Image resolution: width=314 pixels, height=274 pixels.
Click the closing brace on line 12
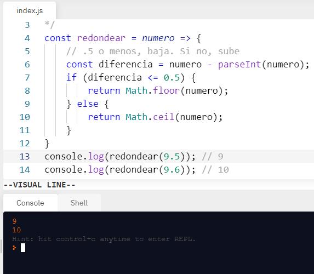coord(47,144)
